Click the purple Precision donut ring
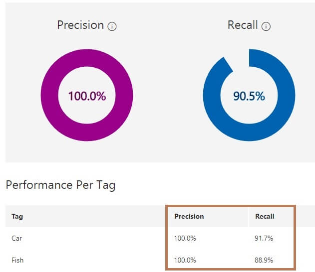The image size is (315, 272). tap(47, 96)
